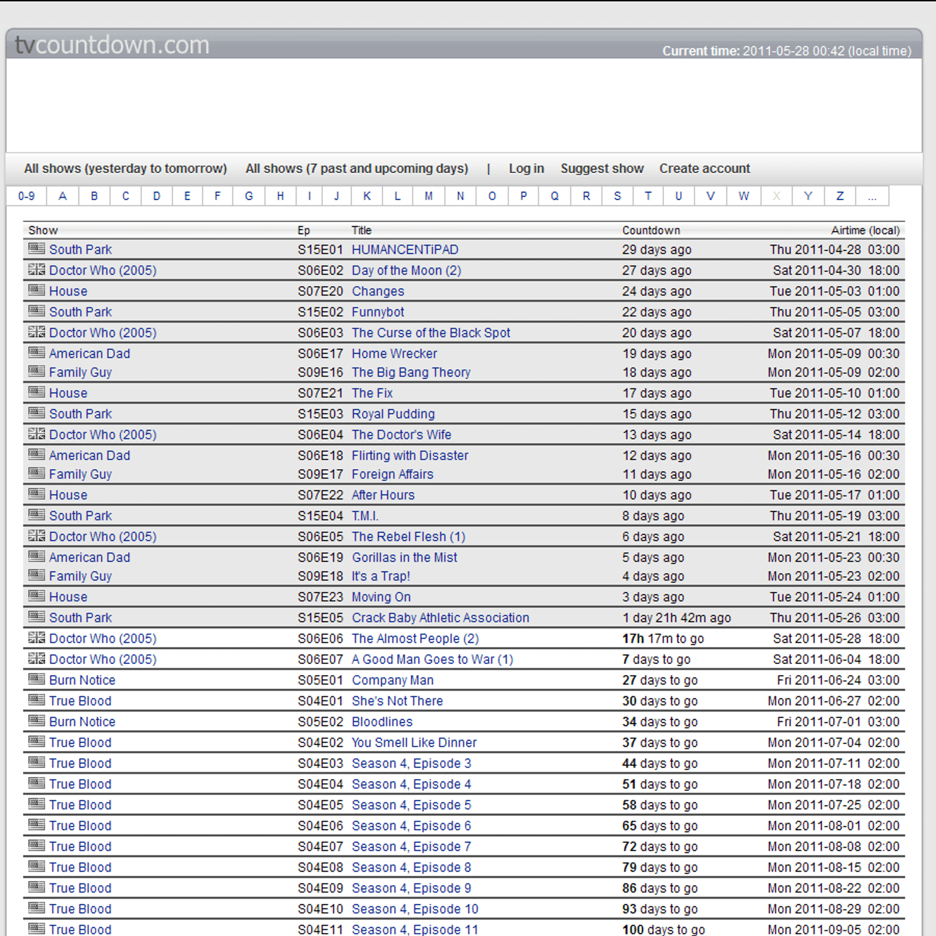
Task: Click the US flag icon beside South Park S15E01
Action: (36, 248)
